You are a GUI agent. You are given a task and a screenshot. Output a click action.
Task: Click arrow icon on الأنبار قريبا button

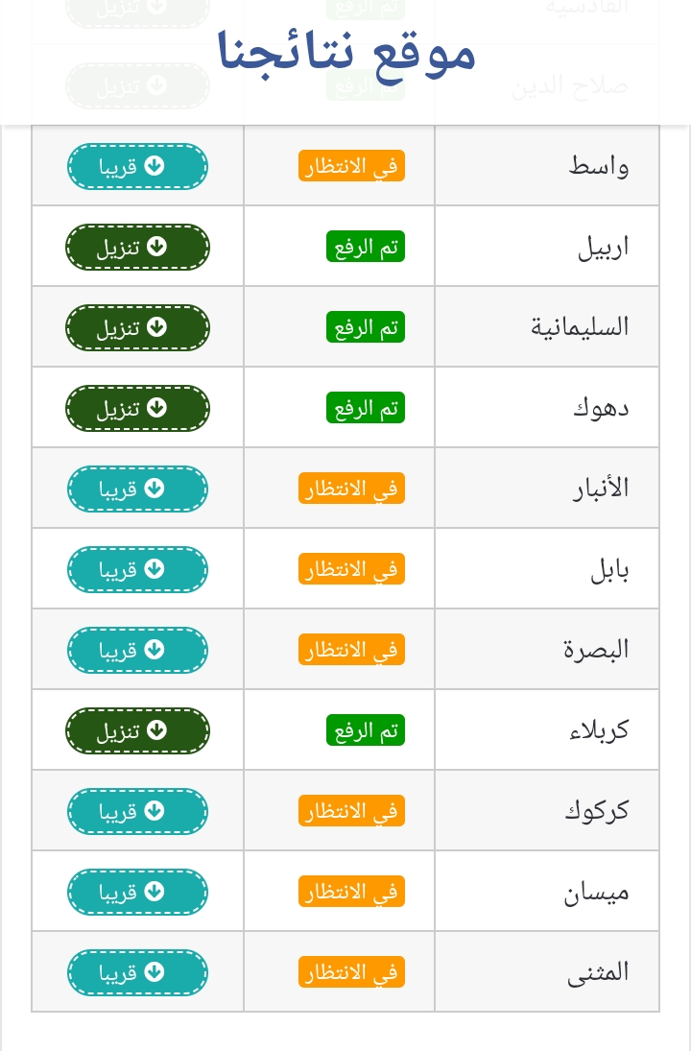[x=155, y=489]
